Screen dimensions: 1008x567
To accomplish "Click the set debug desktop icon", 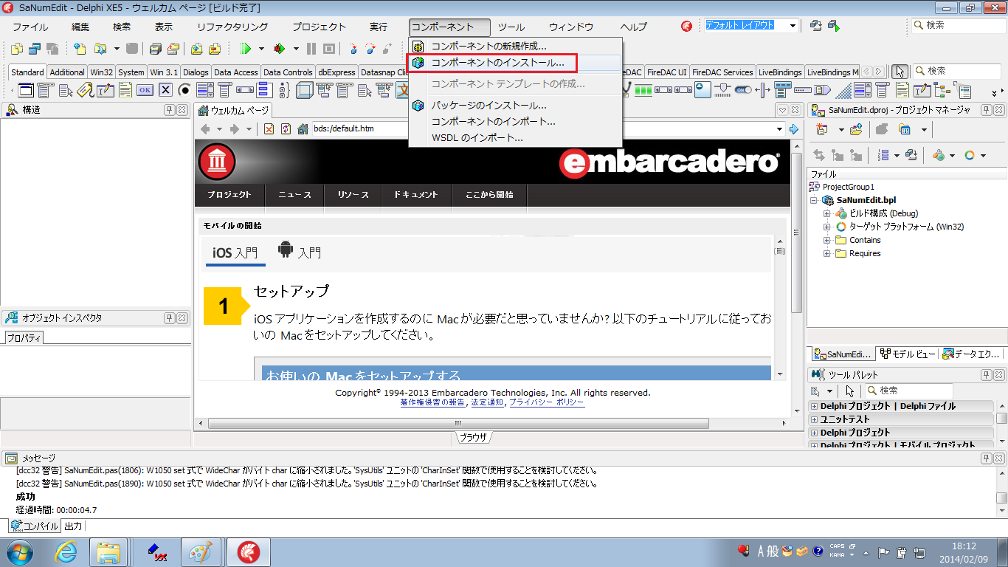I will [x=834, y=26].
